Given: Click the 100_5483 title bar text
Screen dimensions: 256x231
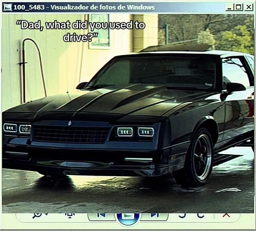Looking at the screenshot, I should point(29,7).
